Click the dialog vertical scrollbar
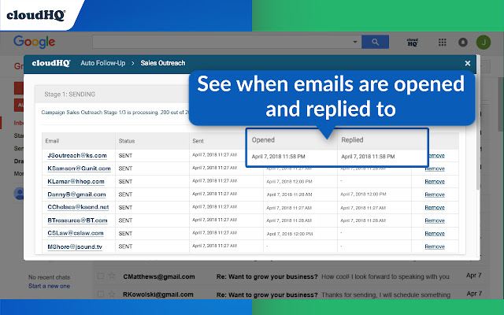This screenshot has width=504, height=315. pyautogui.click(x=478, y=122)
